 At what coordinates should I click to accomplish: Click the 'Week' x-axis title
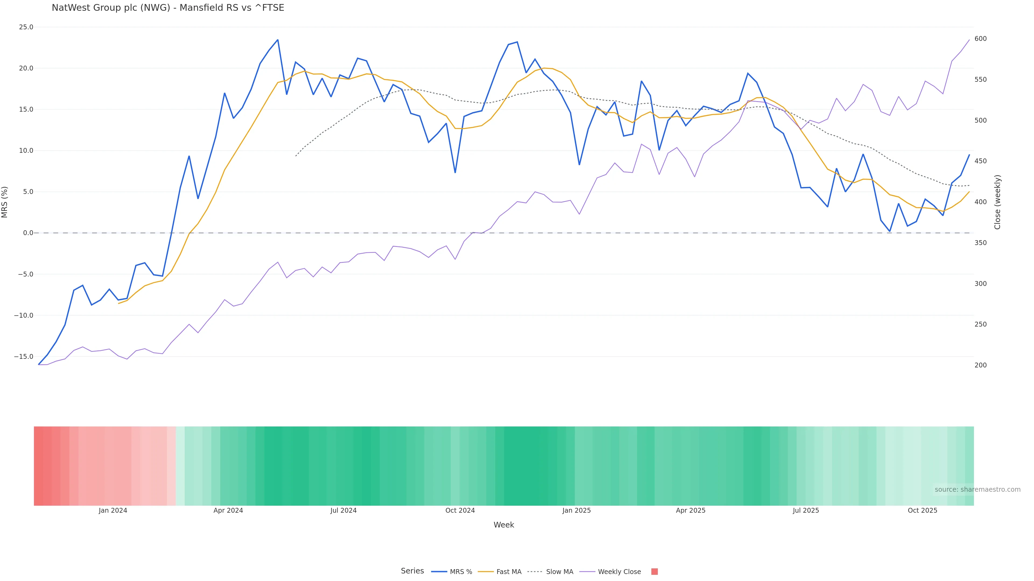(x=504, y=525)
